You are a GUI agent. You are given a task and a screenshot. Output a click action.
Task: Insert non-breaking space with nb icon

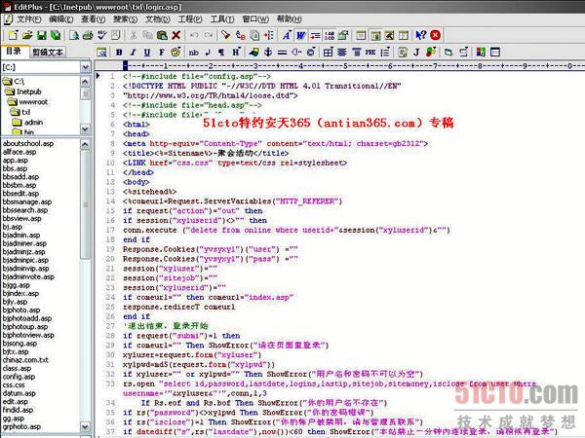pos(193,53)
